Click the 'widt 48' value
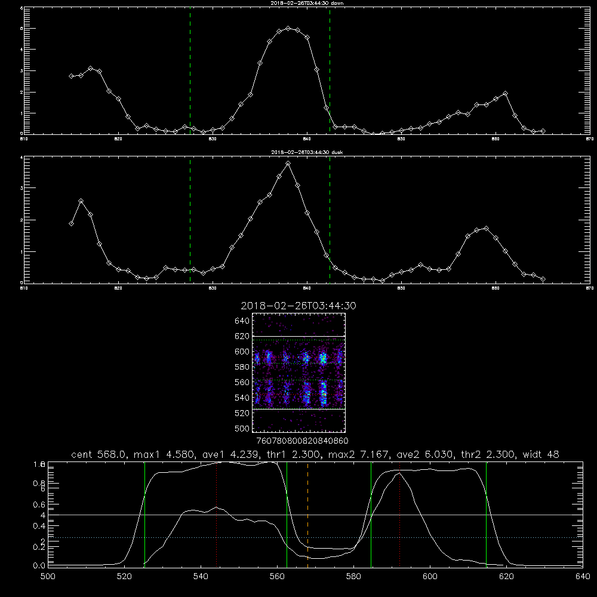Screen dimensions: 597x597 pyautogui.click(x=541, y=454)
